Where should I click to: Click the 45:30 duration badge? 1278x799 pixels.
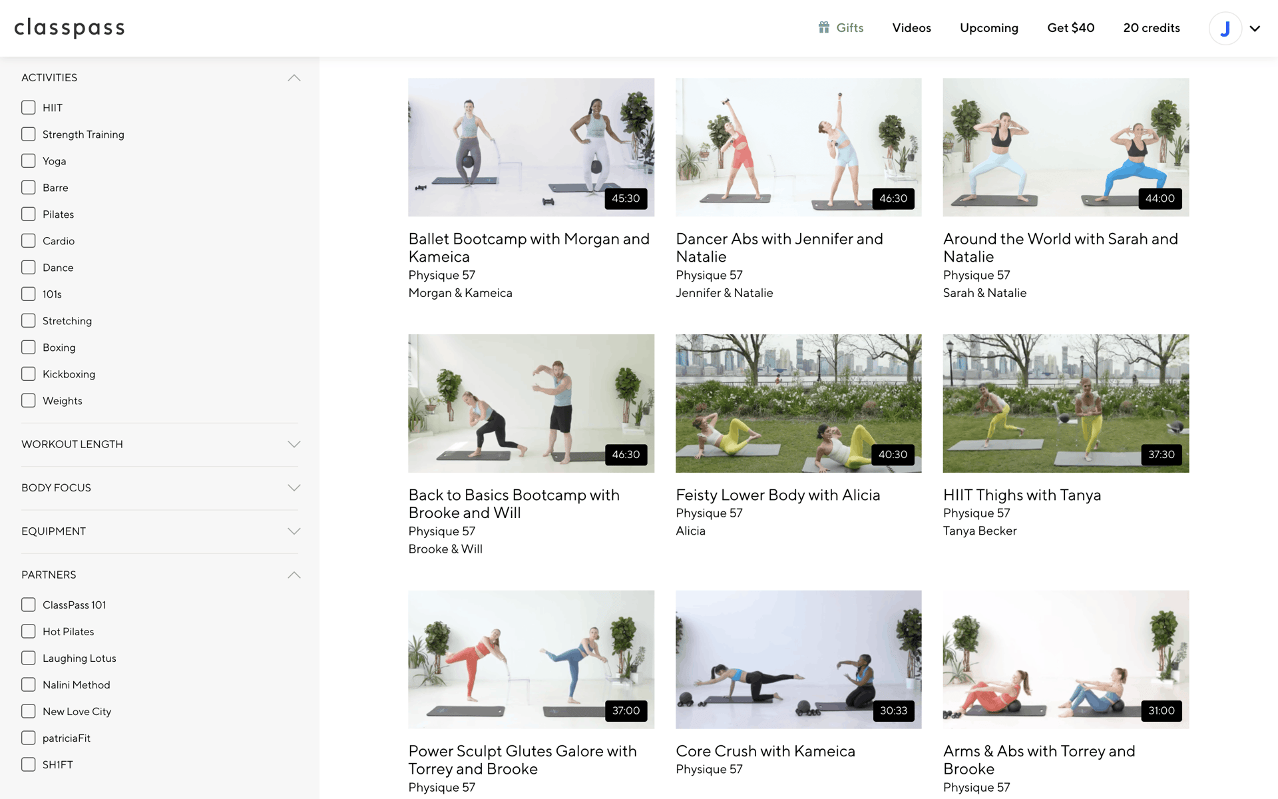coord(626,198)
